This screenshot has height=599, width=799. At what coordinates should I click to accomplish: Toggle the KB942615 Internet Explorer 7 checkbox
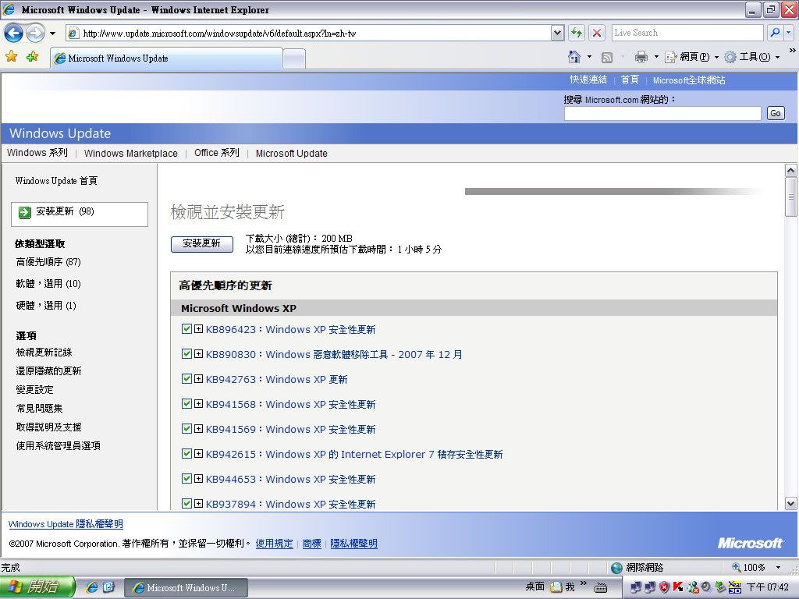click(x=186, y=454)
